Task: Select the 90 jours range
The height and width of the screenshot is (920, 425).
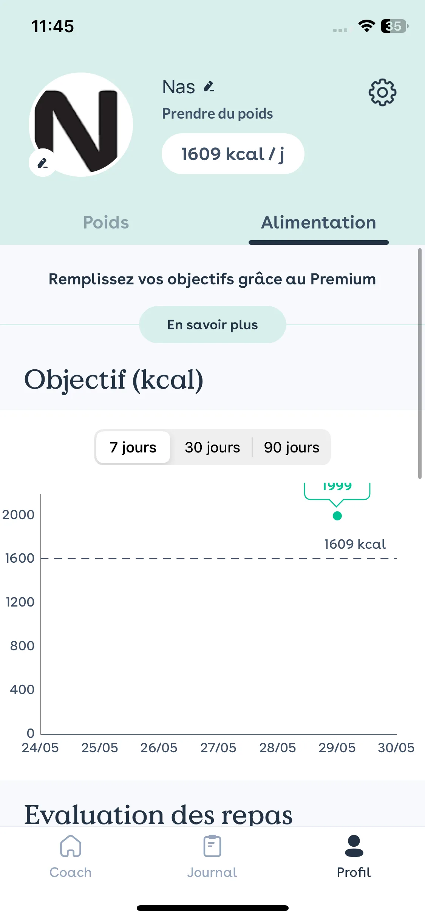Action: (292, 447)
